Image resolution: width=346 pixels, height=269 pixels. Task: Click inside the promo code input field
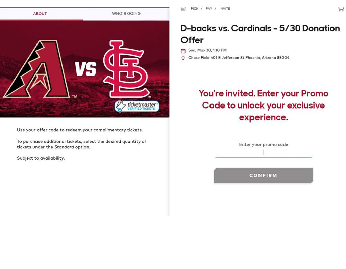pyautogui.click(x=264, y=152)
